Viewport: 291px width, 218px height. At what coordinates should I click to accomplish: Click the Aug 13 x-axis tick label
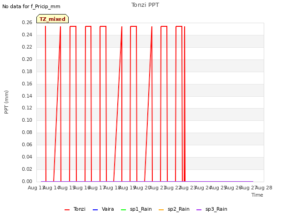point(36,188)
